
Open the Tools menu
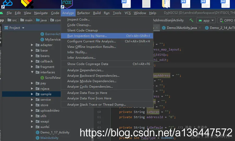(117, 13)
